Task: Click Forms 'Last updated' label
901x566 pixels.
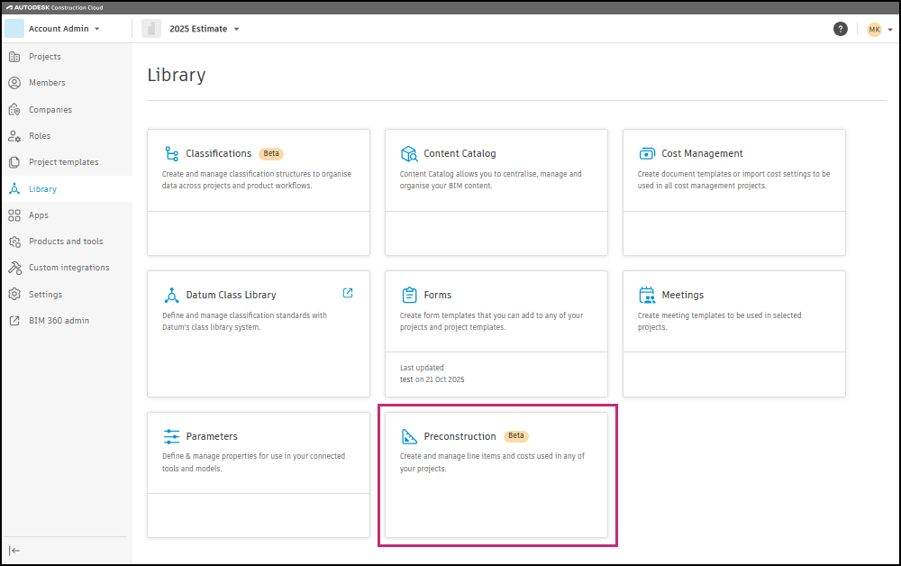Action: [422, 368]
